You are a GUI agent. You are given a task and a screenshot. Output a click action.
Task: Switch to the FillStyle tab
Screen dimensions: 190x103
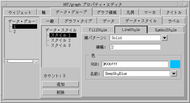click(x=98, y=30)
